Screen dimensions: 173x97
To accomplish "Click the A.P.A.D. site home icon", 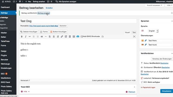I will [3, 2].
